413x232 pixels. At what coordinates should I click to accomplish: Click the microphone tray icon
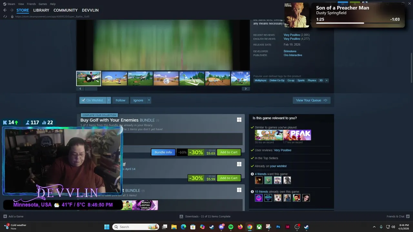click(381, 227)
